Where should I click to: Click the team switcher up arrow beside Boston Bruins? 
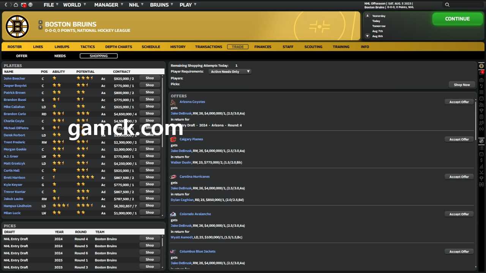point(40,22)
